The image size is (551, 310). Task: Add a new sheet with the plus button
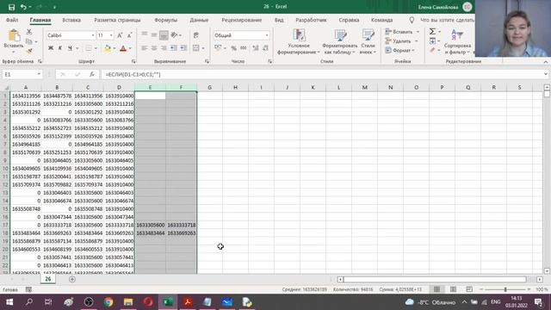pyautogui.click(x=72, y=279)
